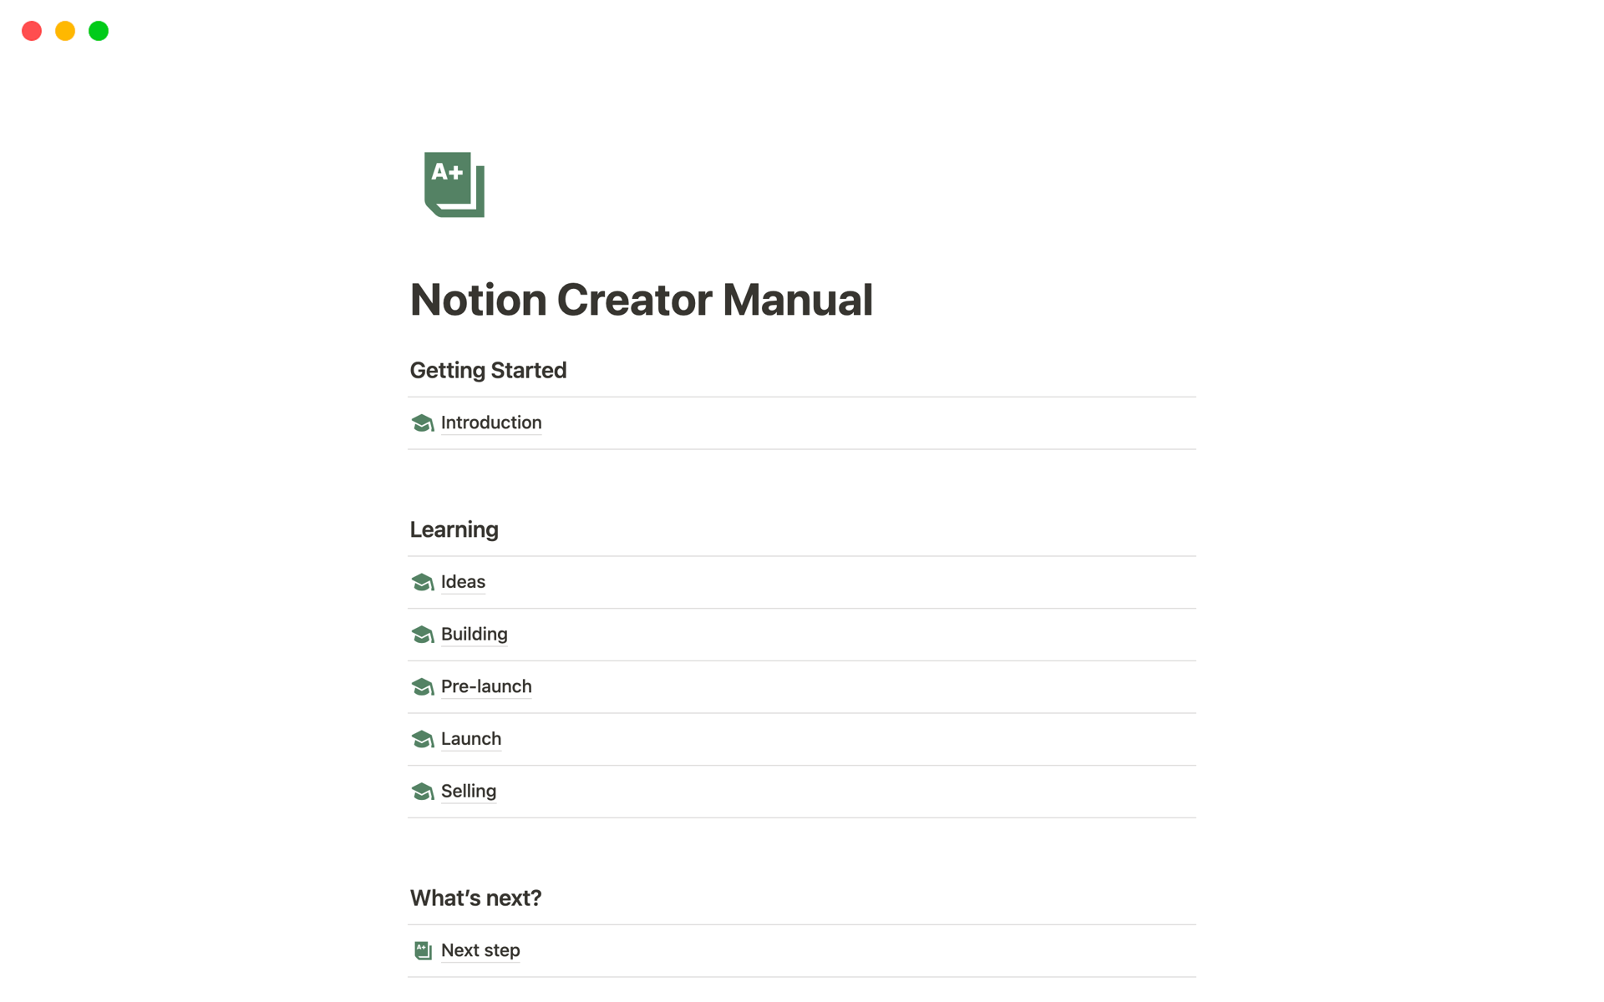The width and height of the screenshot is (1604, 1002).
Task: Click graduation cap icon beside Building
Action: (x=423, y=635)
